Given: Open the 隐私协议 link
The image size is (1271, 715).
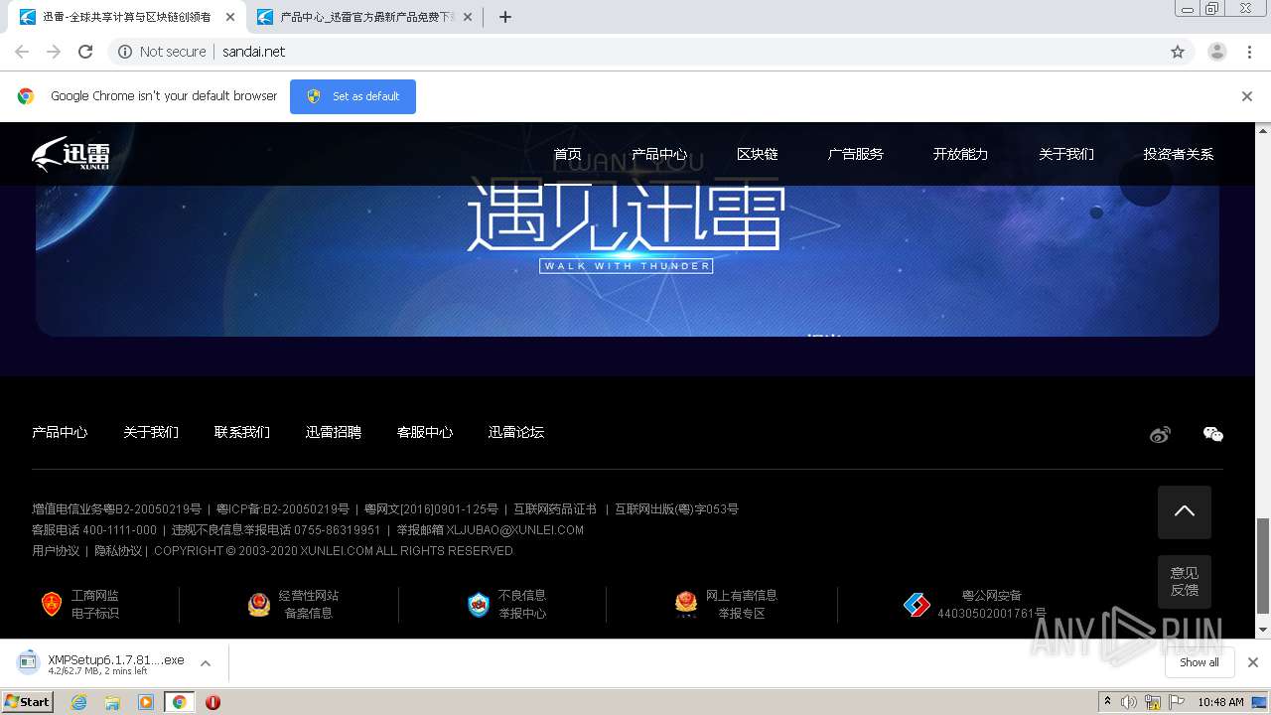Looking at the screenshot, I should [118, 551].
